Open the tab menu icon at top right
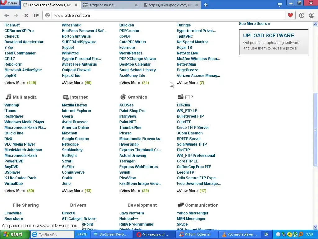This screenshot has height=239, width=318. click(x=279, y=5)
